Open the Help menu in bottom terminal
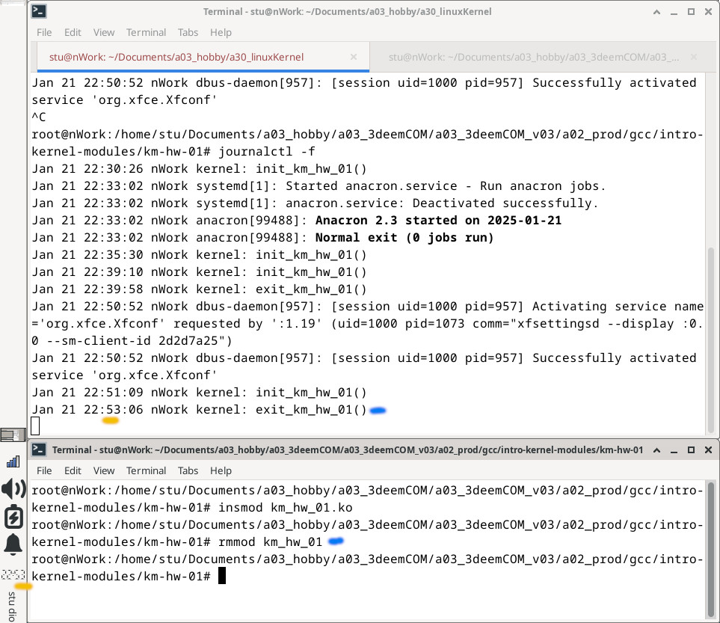720x623 pixels. [221, 470]
